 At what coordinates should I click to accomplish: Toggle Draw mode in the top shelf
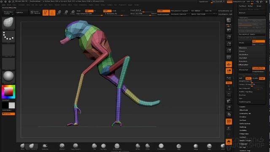52,13
